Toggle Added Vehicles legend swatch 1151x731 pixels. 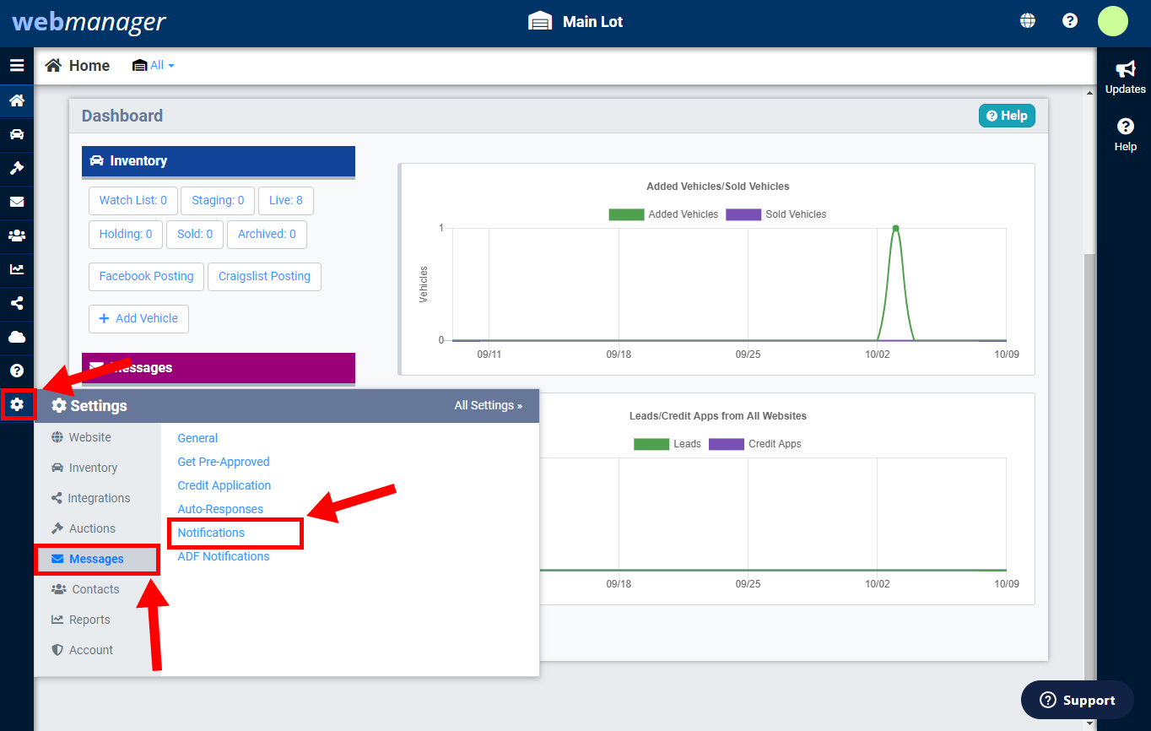tap(626, 214)
